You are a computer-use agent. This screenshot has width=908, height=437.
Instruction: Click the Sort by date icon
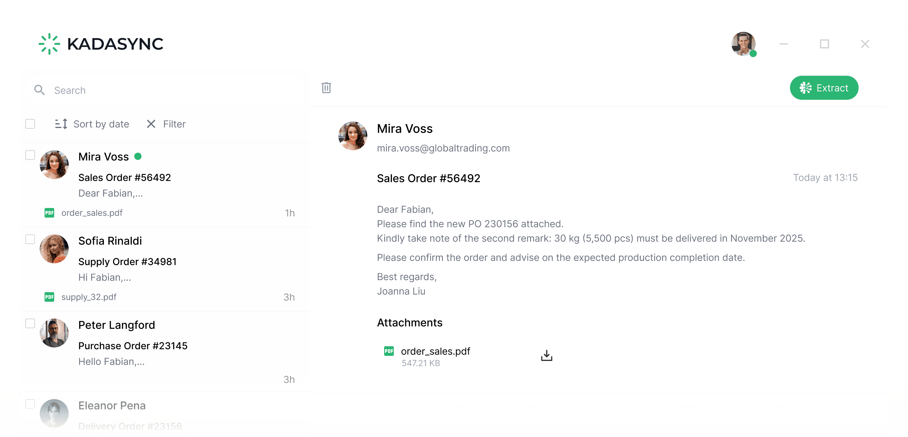tap(61, 124)
